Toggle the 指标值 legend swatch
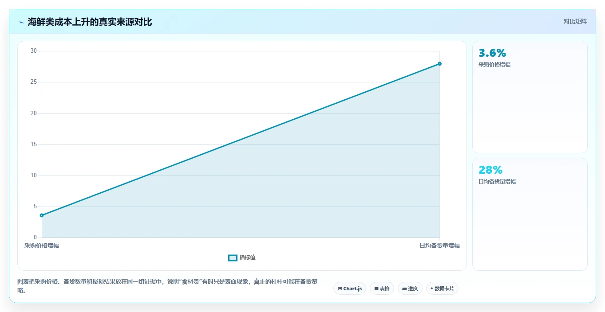The image size is (605, 312). pyautogui.click(x=233, y=258)
